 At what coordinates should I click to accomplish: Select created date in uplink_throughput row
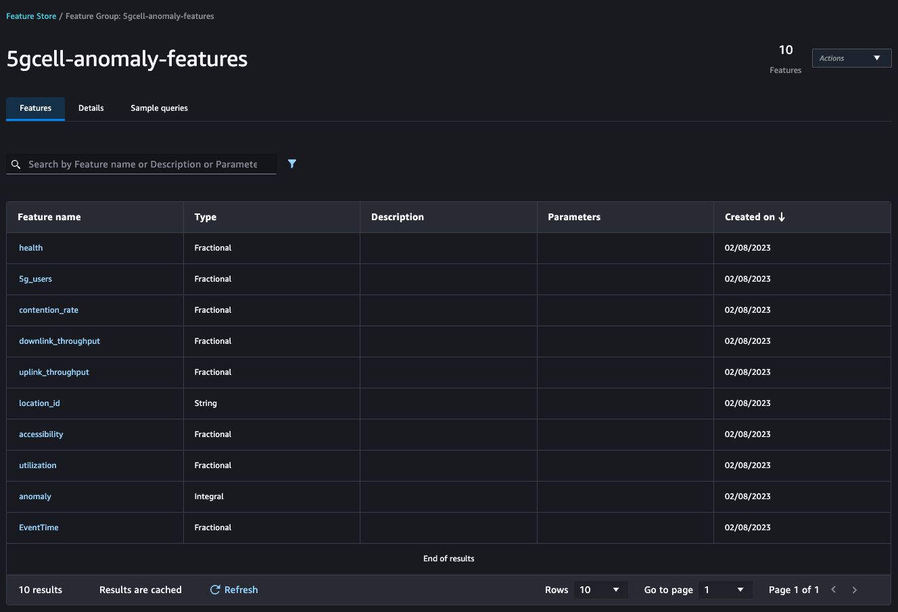(x=802, y=372)
